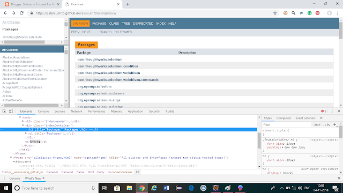This screenshot has height=193, width=343.
Task: Click TREE in Javadoc navigation
Action: [x=126, y=24]
